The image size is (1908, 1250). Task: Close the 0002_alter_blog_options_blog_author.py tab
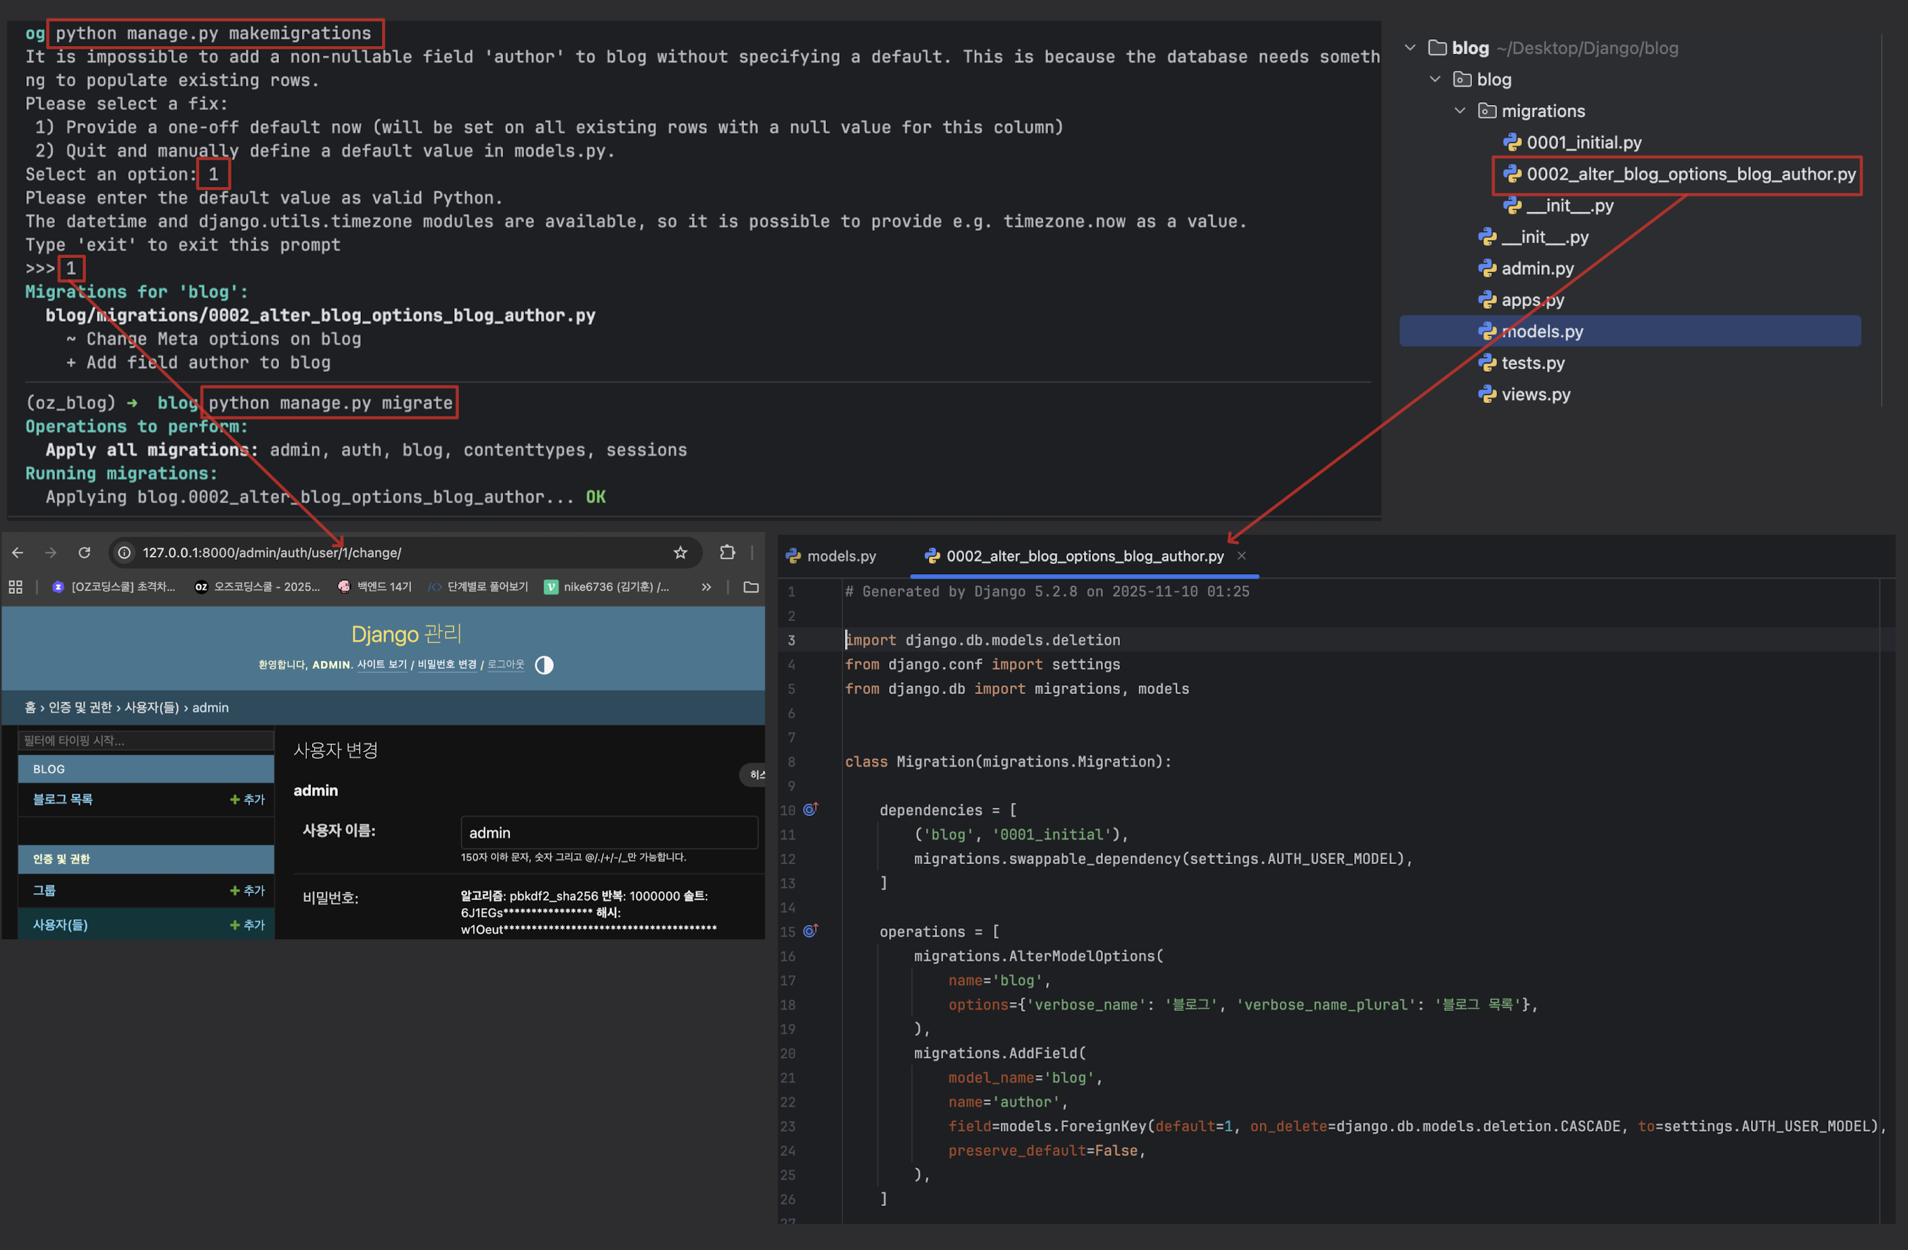tap(1241, 556)
